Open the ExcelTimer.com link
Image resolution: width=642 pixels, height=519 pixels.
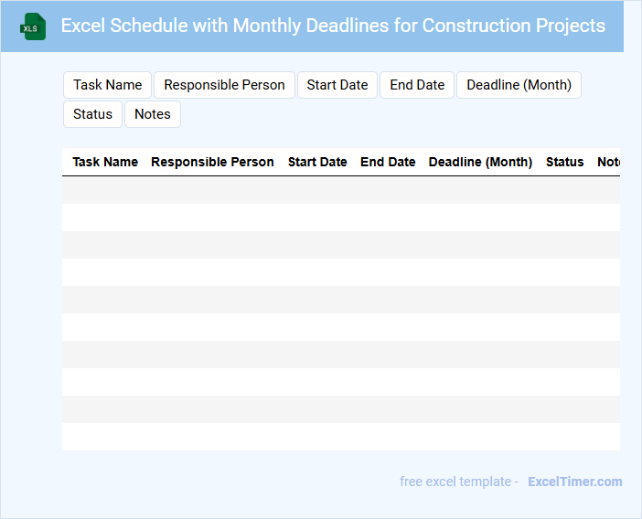tap(574, 482)
